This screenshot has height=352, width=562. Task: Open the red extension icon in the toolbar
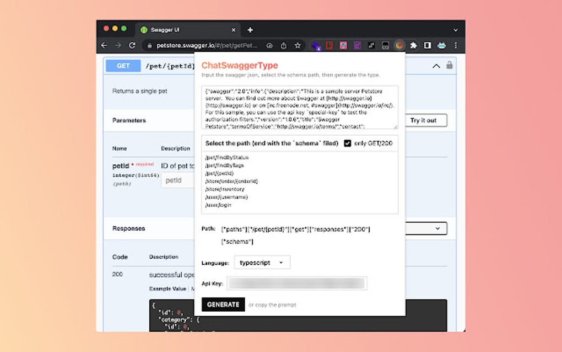(x=329, y=46)
